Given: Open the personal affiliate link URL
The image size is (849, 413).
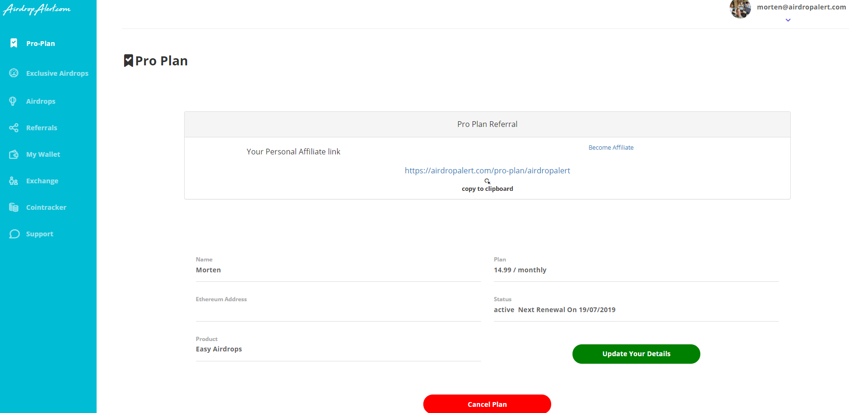Looking at the screenshot, I should [487, 171].
